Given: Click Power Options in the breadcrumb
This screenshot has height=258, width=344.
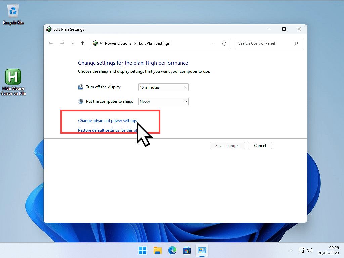Looking at the screenshot, I should [118, 43].
